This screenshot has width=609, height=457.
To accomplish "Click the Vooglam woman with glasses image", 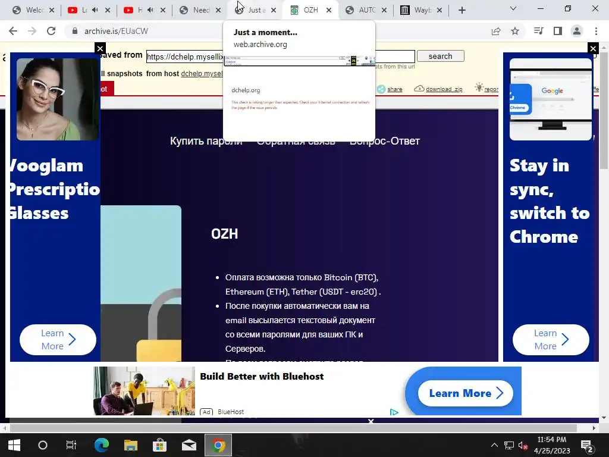I will coord(57,99).
